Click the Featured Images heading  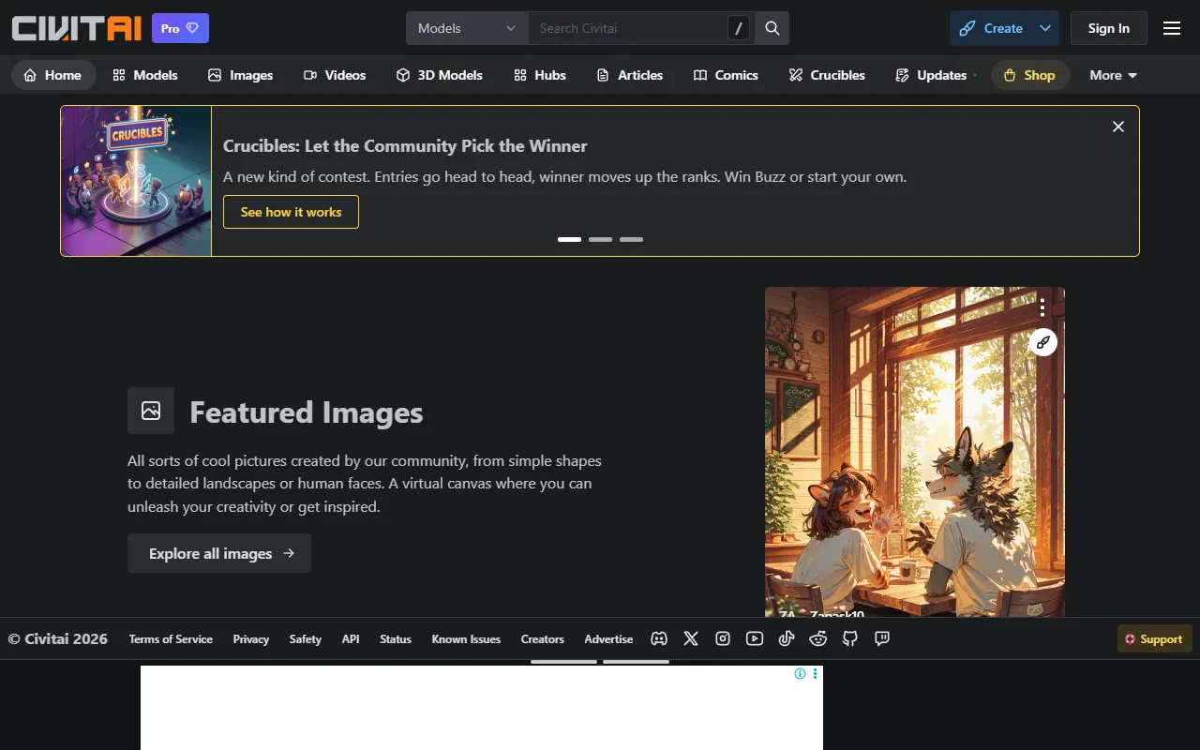click(x=307, y=412)
